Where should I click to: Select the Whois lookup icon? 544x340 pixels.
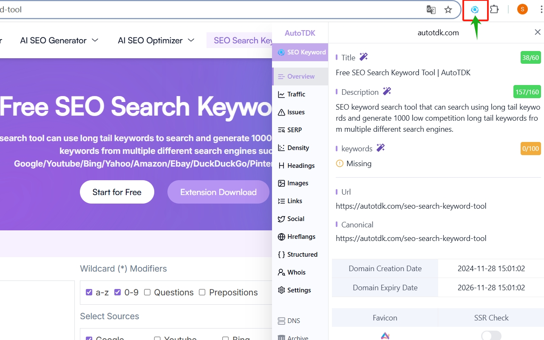(281, 272)
